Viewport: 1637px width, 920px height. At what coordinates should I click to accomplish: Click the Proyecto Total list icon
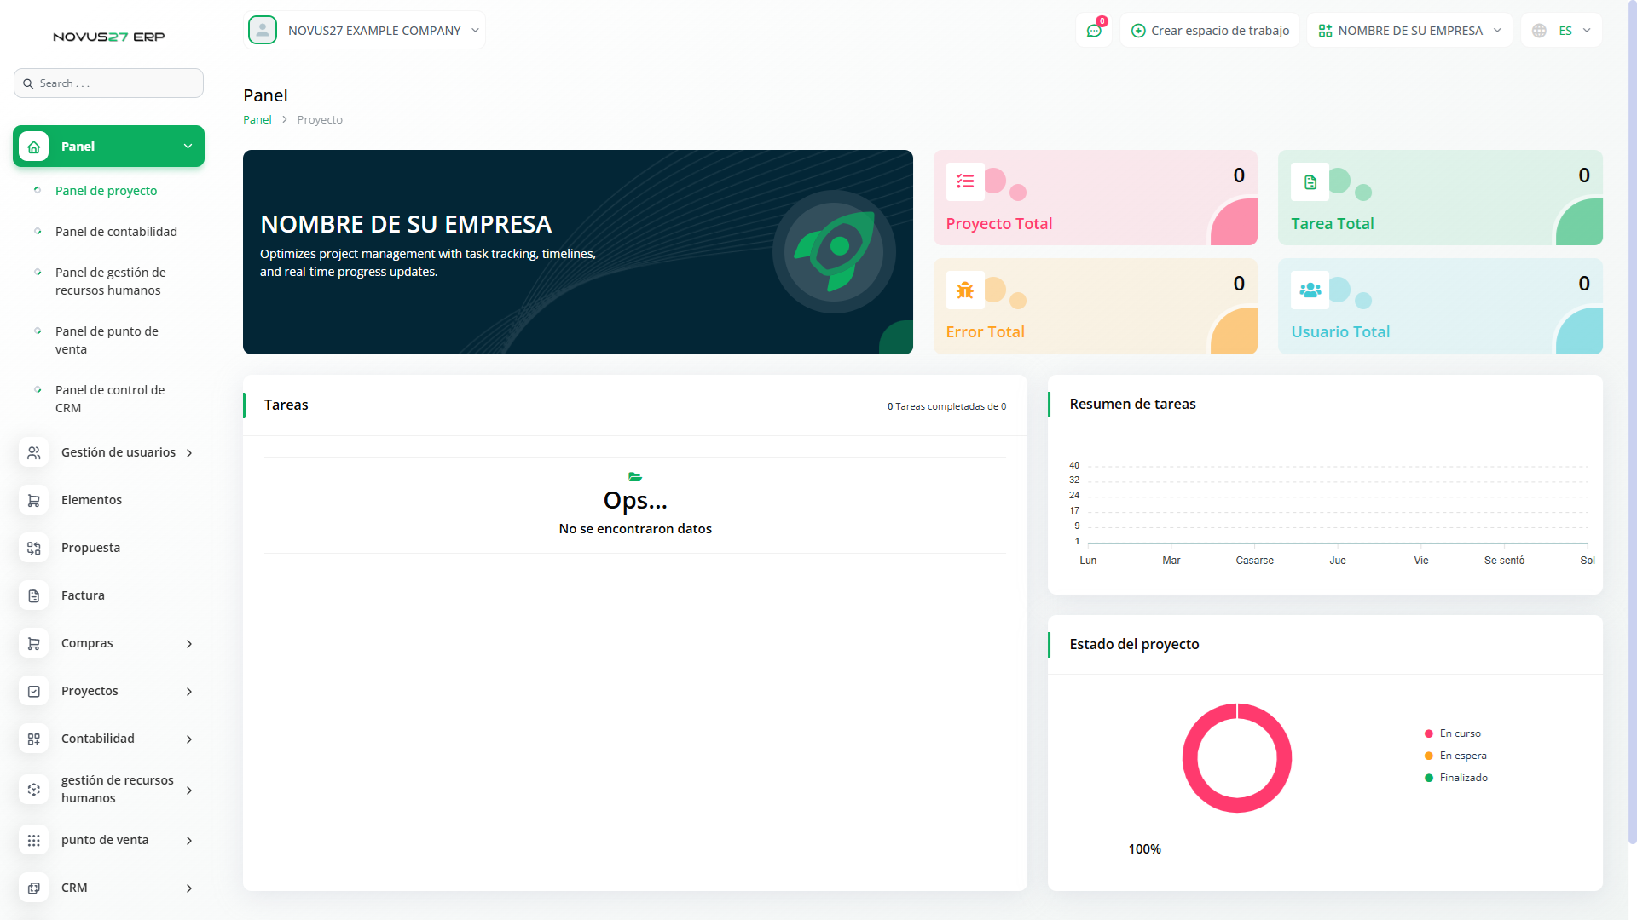coord(965,181)
